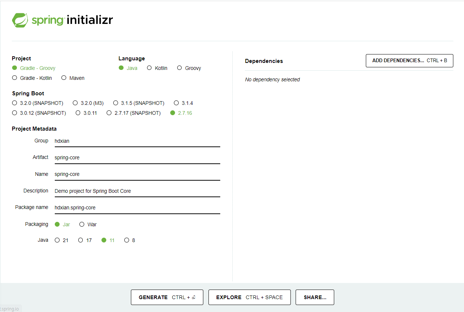464x312 pixels.
Task: Choose Kotlin as the language
Action: tap(157, 68)
